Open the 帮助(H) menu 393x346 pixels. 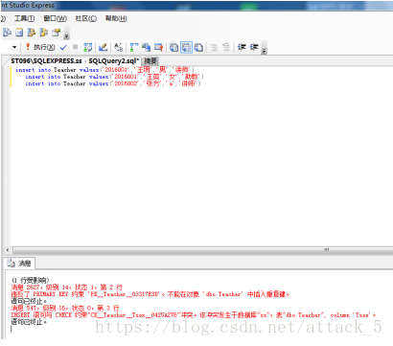(x=116, y=18)
